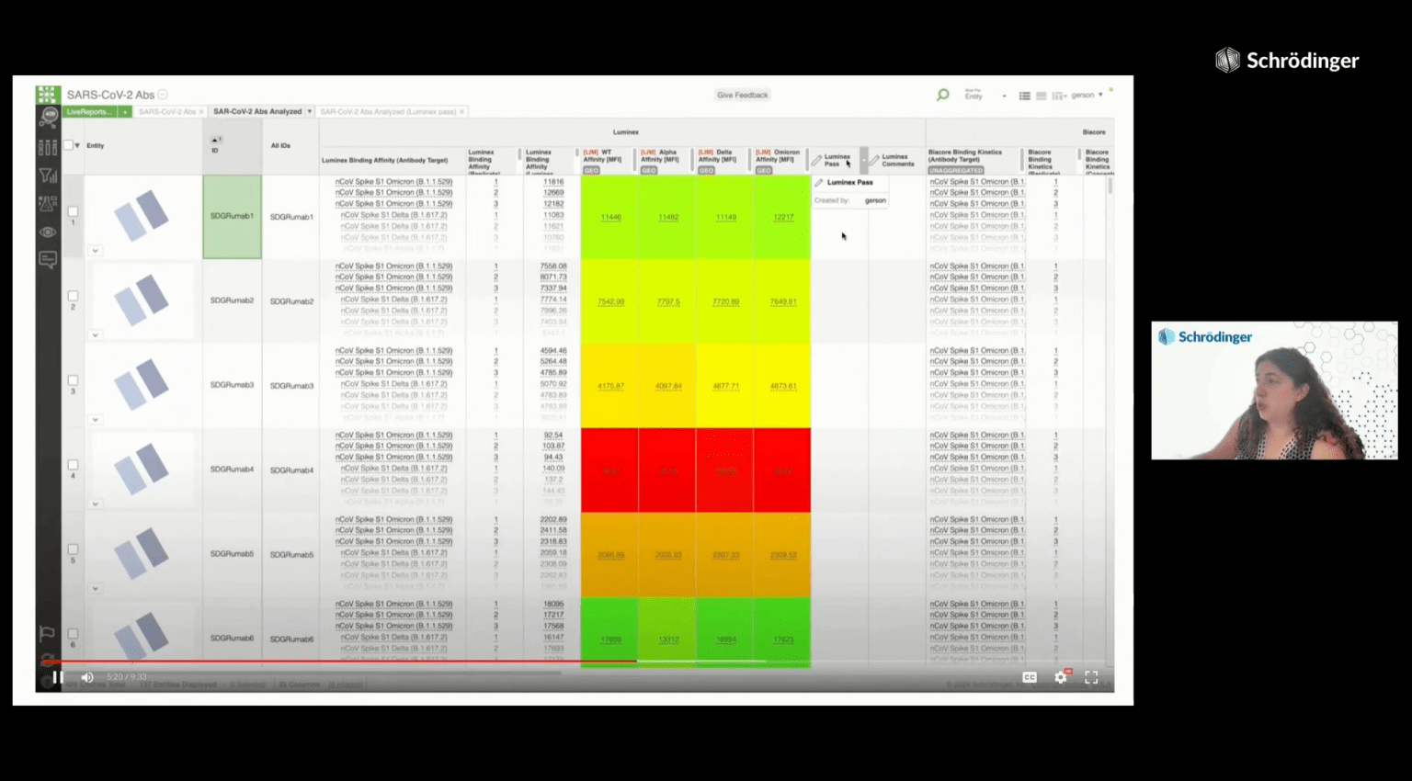1412x781 pixels.
Task: Toggle closed captions on the video
Action: click(x=1030, y=677)
